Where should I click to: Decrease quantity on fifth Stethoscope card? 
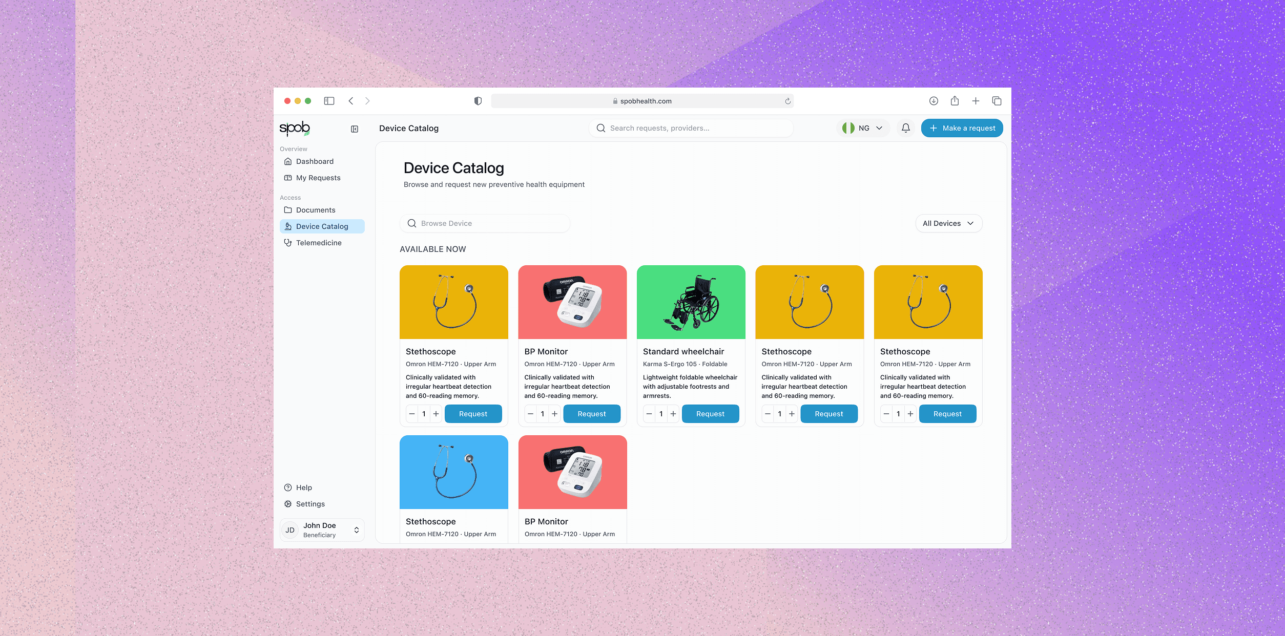tap(886, 414)
